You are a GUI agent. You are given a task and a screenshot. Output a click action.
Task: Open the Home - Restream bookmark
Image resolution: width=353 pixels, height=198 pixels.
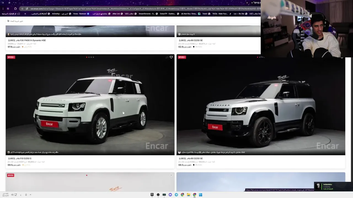[x=81, y=14]
